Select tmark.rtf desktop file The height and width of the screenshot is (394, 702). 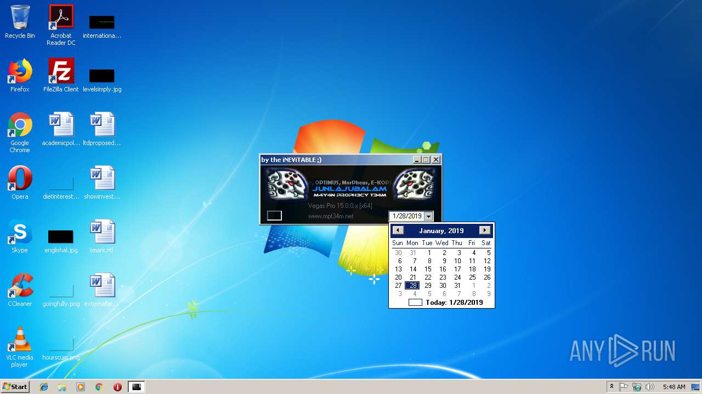102,236
